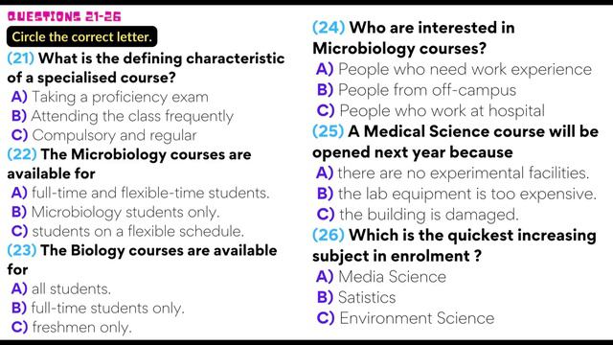The width and height of the screenshot is (613, 345).
Task: Choose 'Microbiology students only' answer
Action: click(x=115, y=212)
